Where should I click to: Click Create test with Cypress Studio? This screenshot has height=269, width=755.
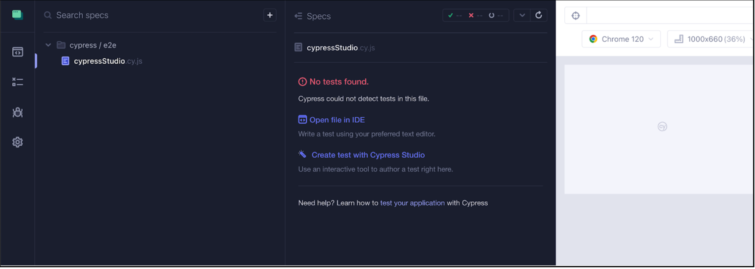coord(368,155)
